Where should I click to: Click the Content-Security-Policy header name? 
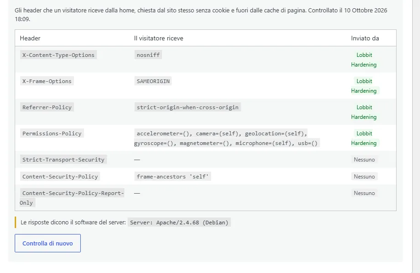tap(60, 177)
